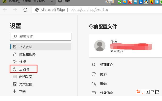Share to Tencent Weibo icon
Image resolution: width=162 pixels, height=101 pixels.
(x=135, y=2)
